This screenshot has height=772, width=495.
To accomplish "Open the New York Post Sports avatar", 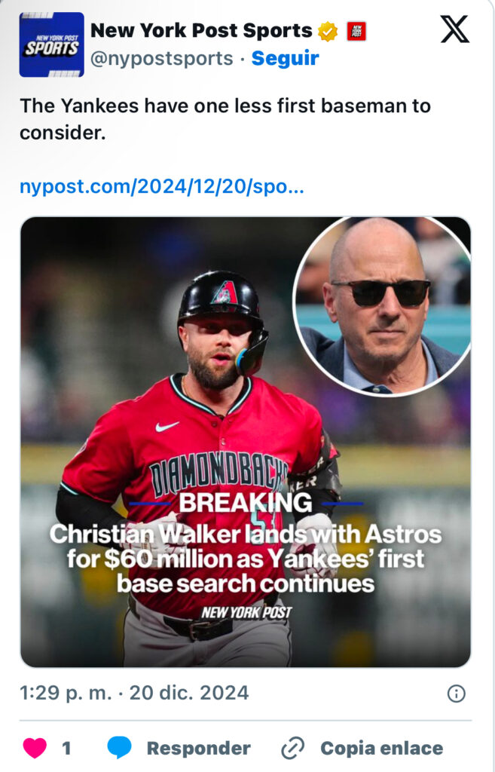I will pos(52,44).
